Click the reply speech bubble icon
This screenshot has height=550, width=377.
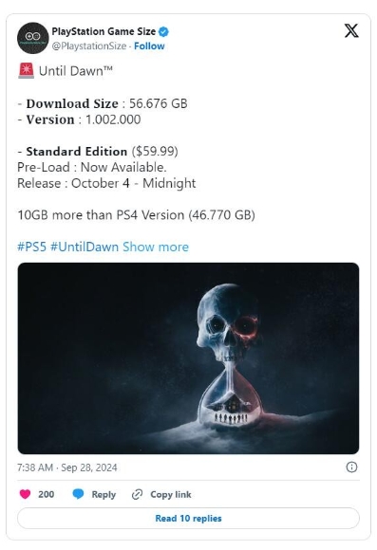point(78,494)
